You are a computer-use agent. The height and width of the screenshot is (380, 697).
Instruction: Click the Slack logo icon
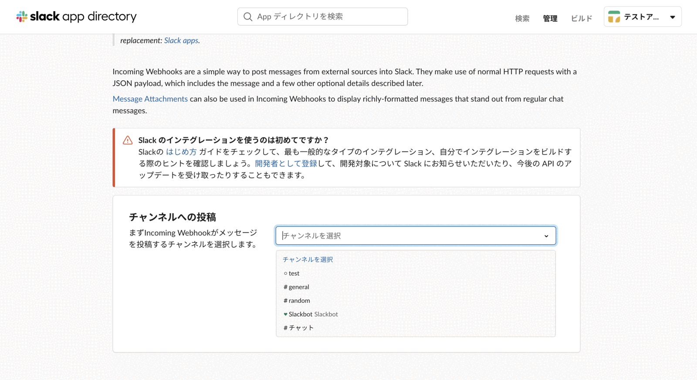tap(22, 17)
